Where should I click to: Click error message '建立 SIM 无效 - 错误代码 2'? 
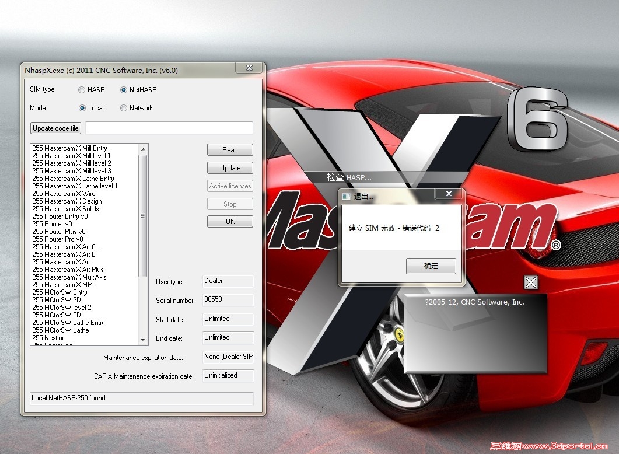click(394, 228)
